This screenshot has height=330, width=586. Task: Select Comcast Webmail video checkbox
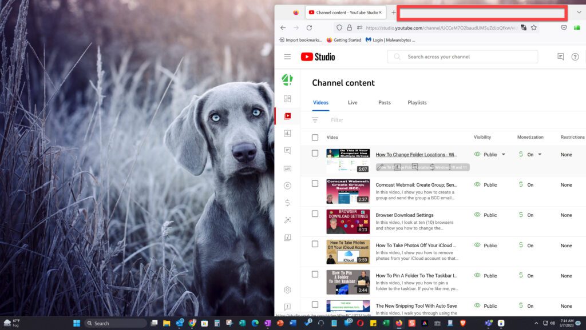tap(315, 183)
